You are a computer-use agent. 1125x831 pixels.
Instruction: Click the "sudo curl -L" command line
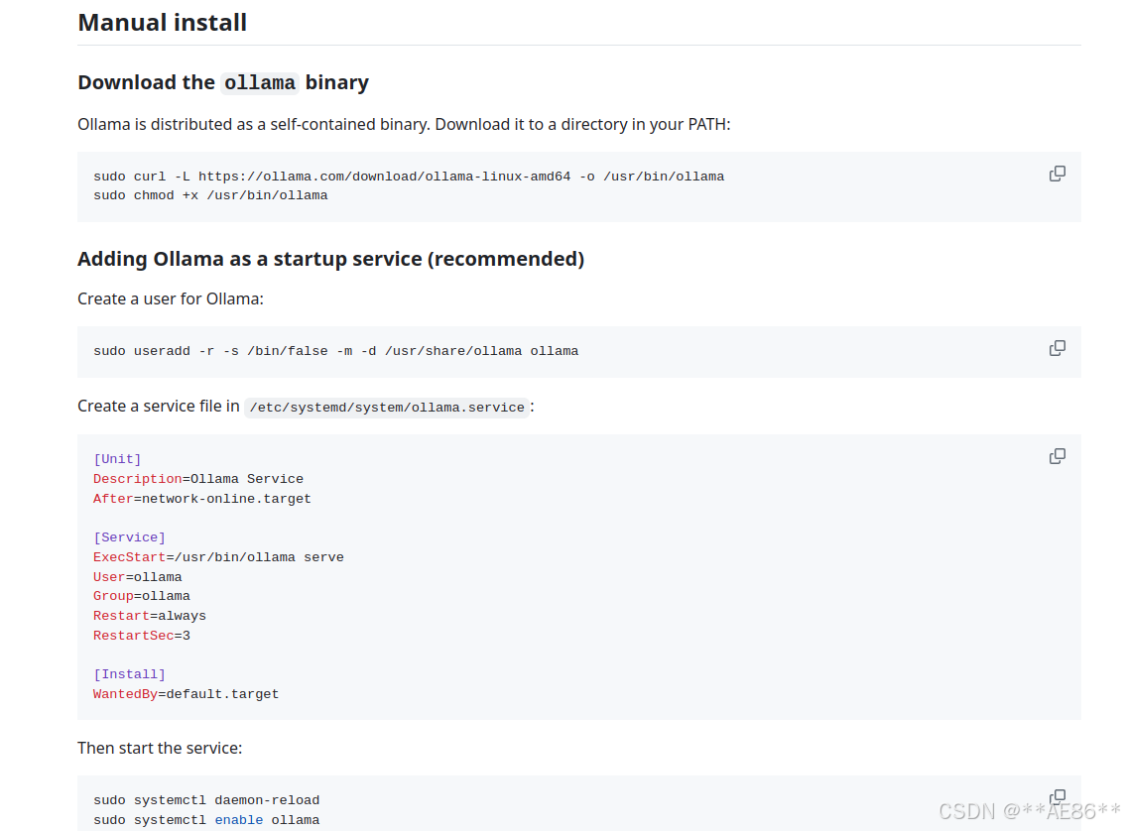[409, 177]
